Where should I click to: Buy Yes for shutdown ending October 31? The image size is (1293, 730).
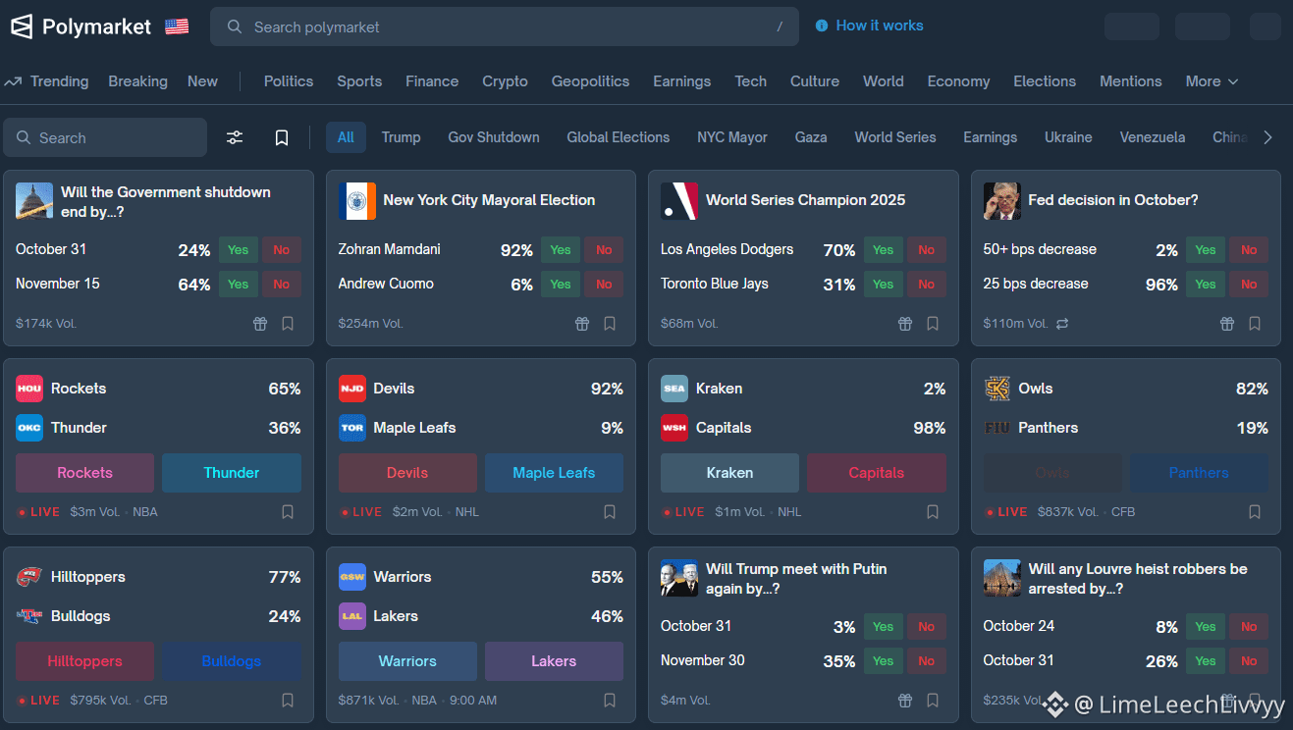click(x=239, y=250)
